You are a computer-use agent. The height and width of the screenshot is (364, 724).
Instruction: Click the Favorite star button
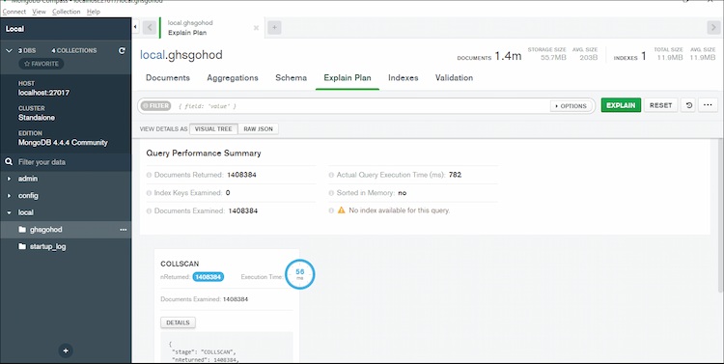(42, 64)
